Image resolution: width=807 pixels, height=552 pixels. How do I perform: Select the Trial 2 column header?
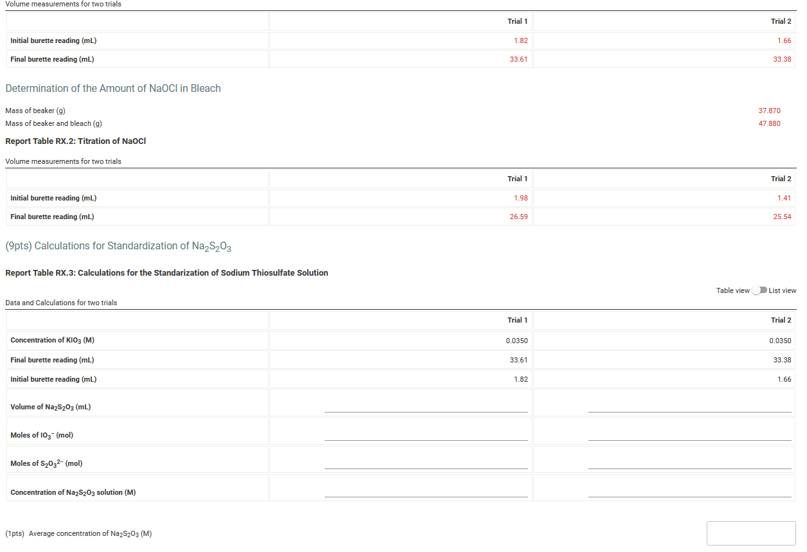(x=781, y=320)
